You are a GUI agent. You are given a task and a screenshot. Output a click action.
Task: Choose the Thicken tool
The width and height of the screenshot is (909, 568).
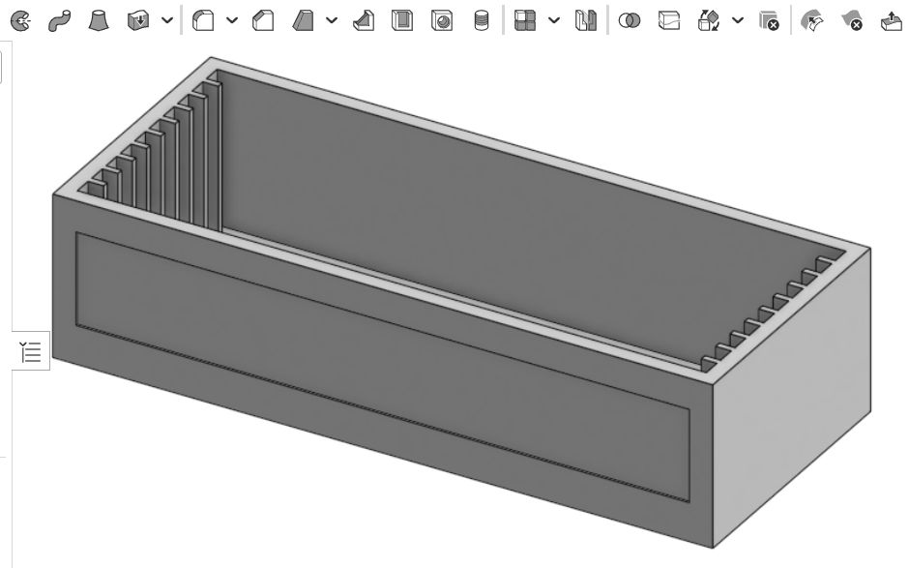click(138, 21)
